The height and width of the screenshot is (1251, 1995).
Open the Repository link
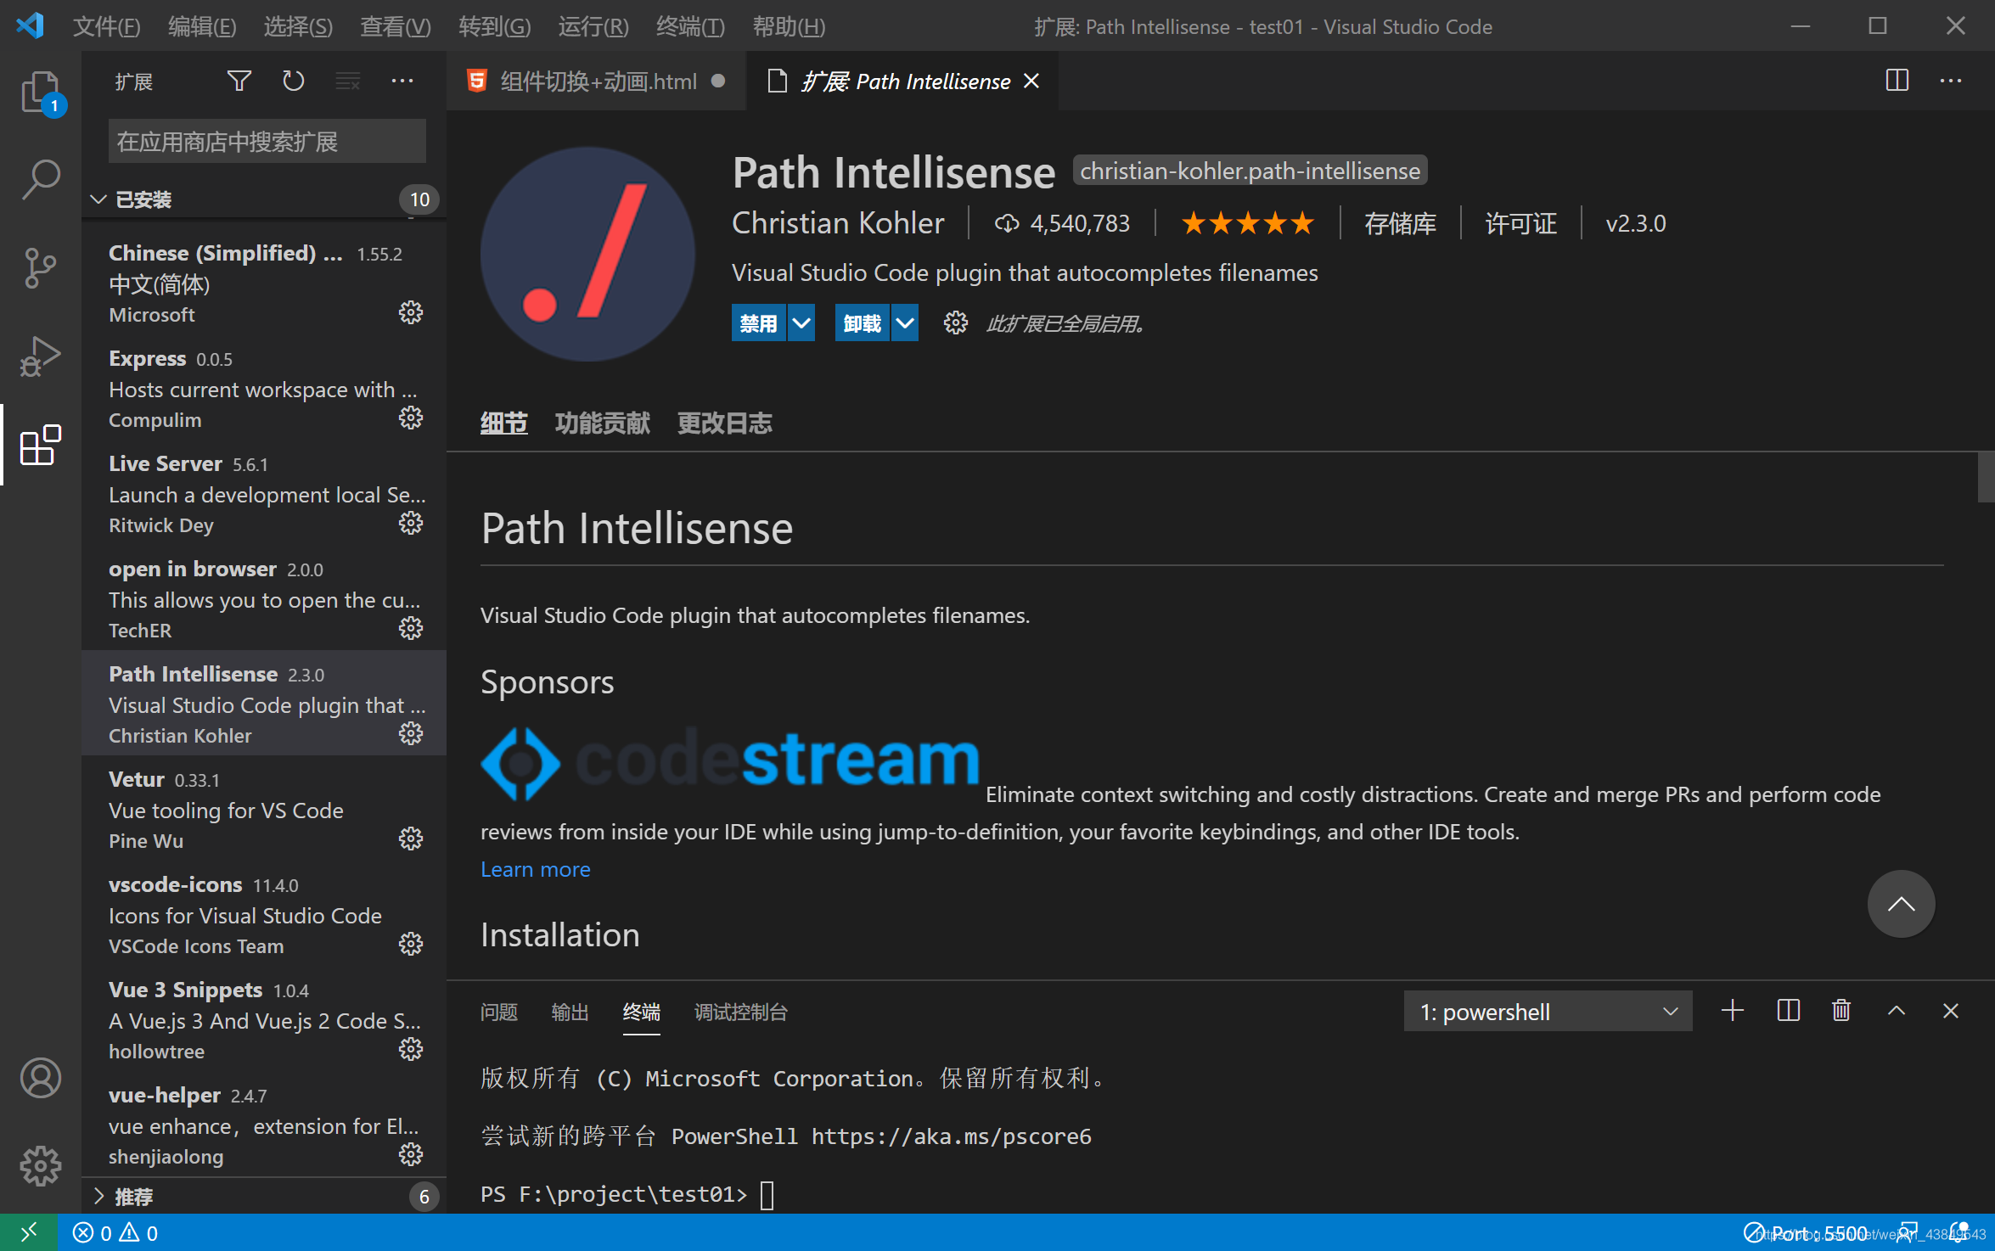point(1400,223)
